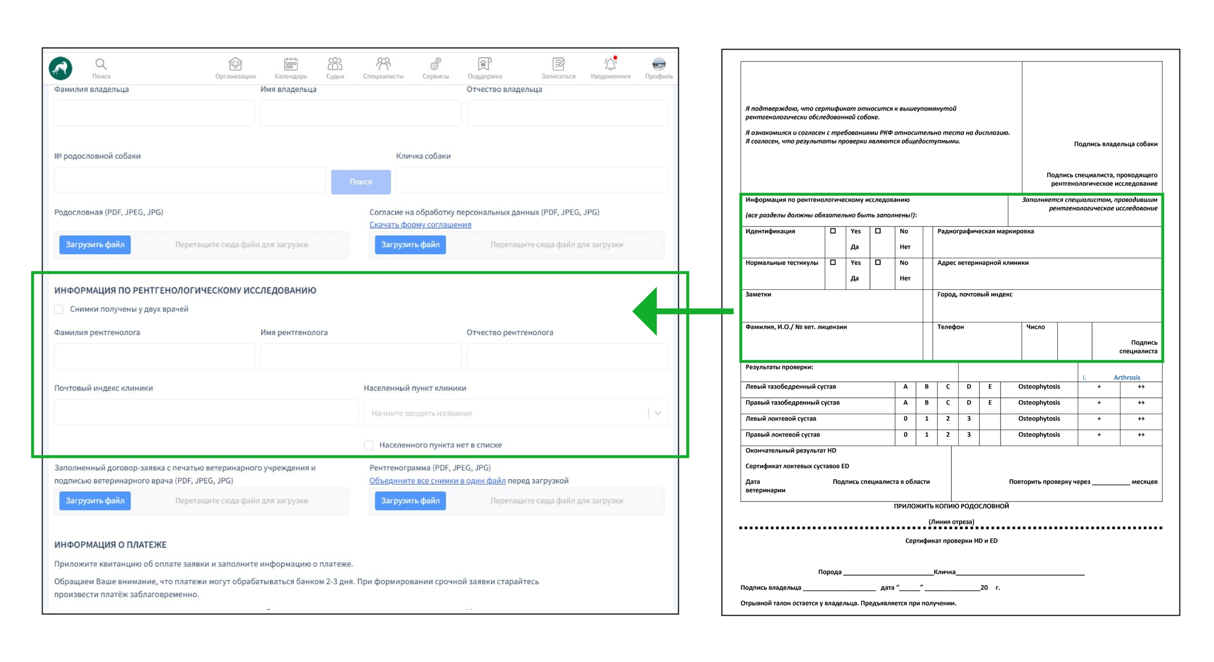
Task: Expand Населенный пункт клиники dropdown arrow
Action: click(x=658, y=413)
